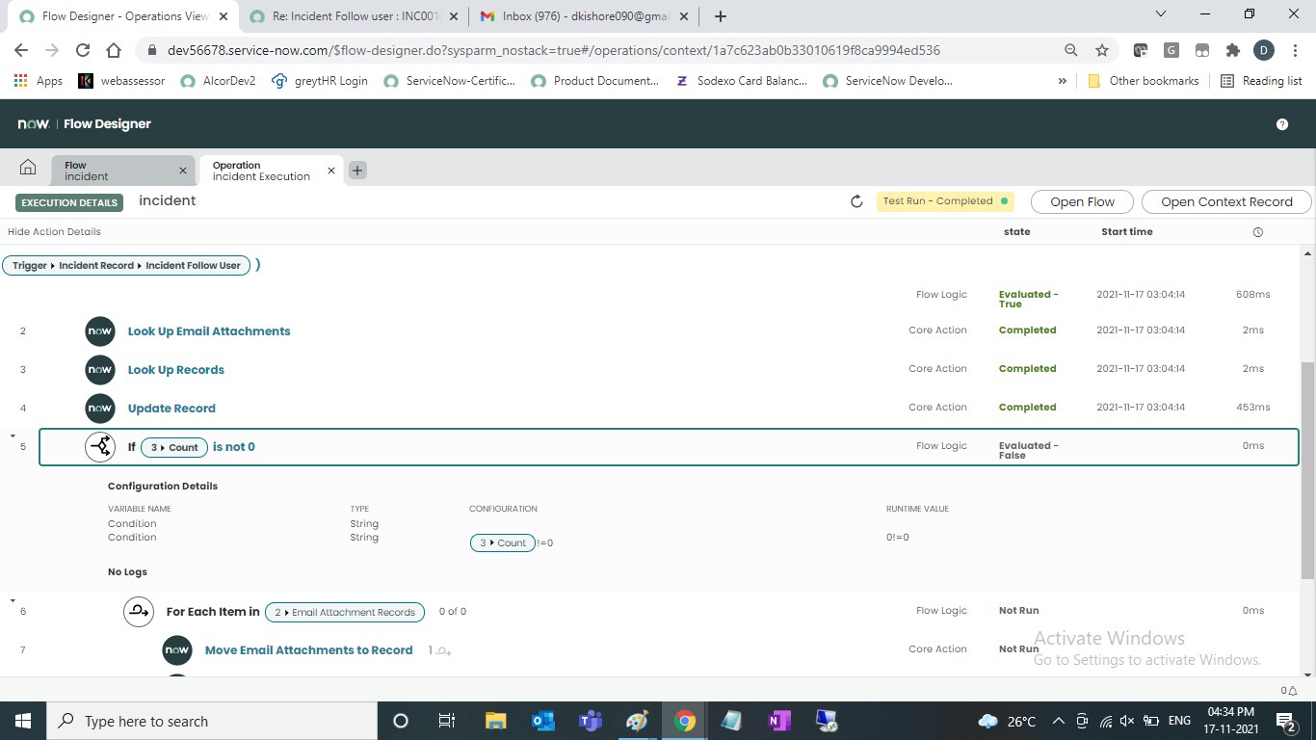Click the Trigger Incident Record Incident Follow User pill
The width and height of the screenshot is (1316, 740).
[x=126, y=265]
